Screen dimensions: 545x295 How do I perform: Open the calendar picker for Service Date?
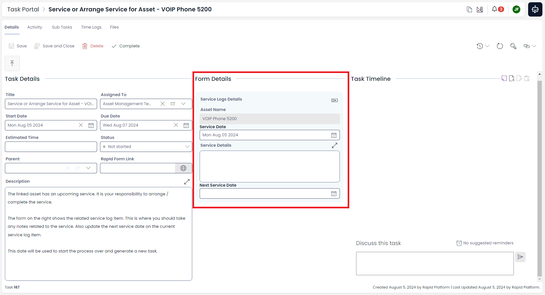(334, 135)
